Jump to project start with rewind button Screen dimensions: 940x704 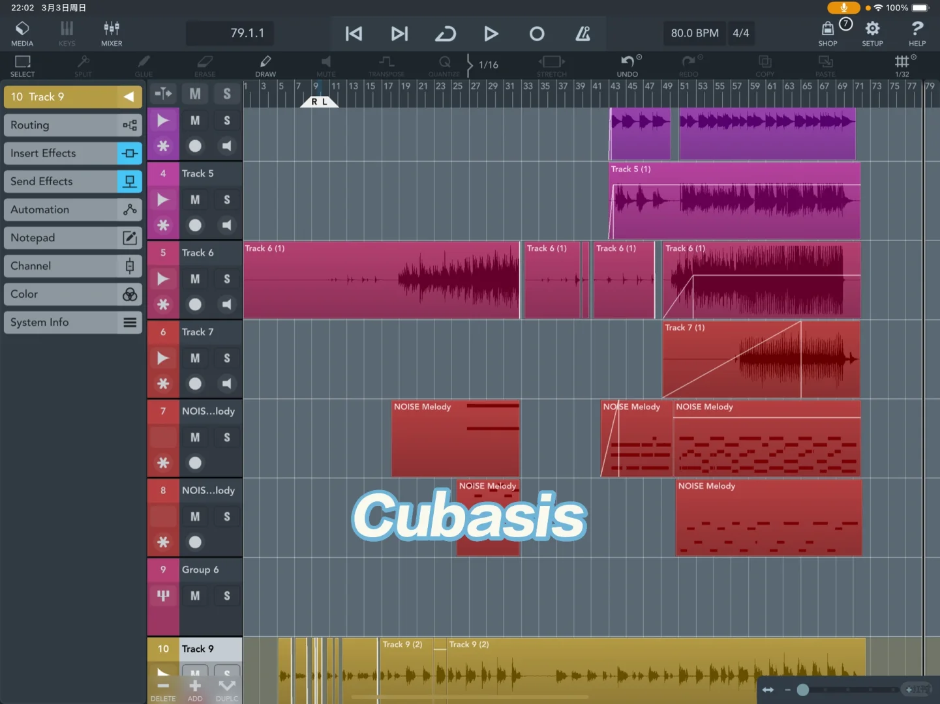click(x=354, y=33)
